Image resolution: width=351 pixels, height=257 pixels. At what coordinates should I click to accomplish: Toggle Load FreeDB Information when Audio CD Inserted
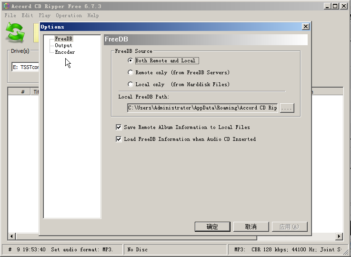click(x=119, y=139)
